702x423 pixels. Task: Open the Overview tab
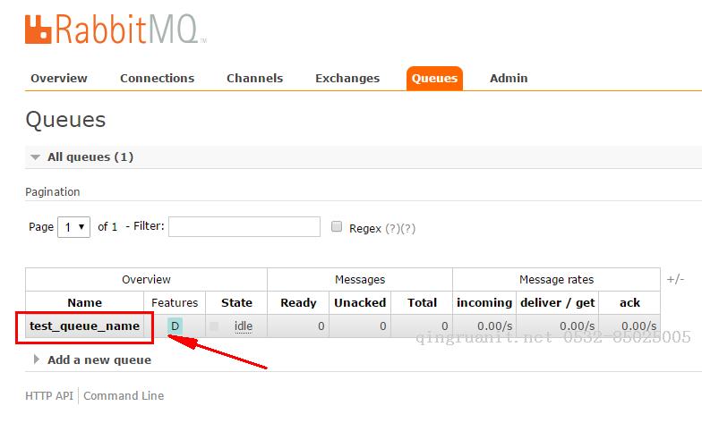tap(59, 79)
